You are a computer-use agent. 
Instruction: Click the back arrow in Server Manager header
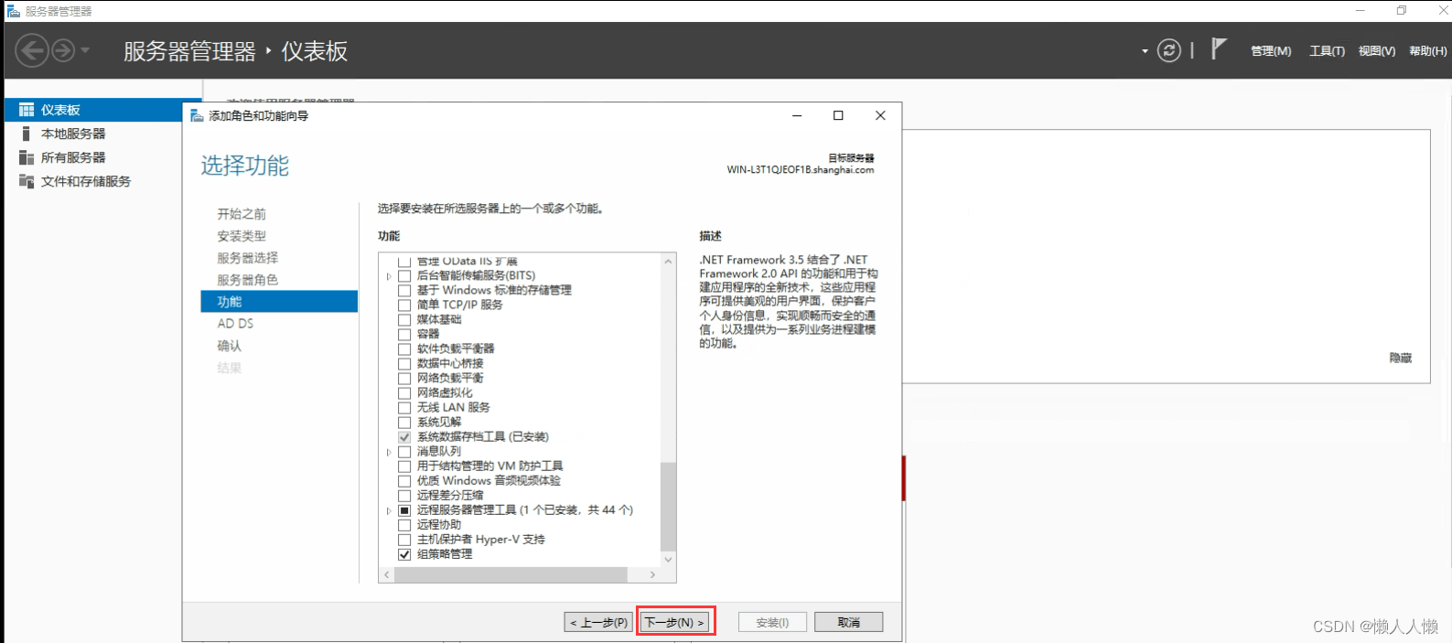(32, 50)
